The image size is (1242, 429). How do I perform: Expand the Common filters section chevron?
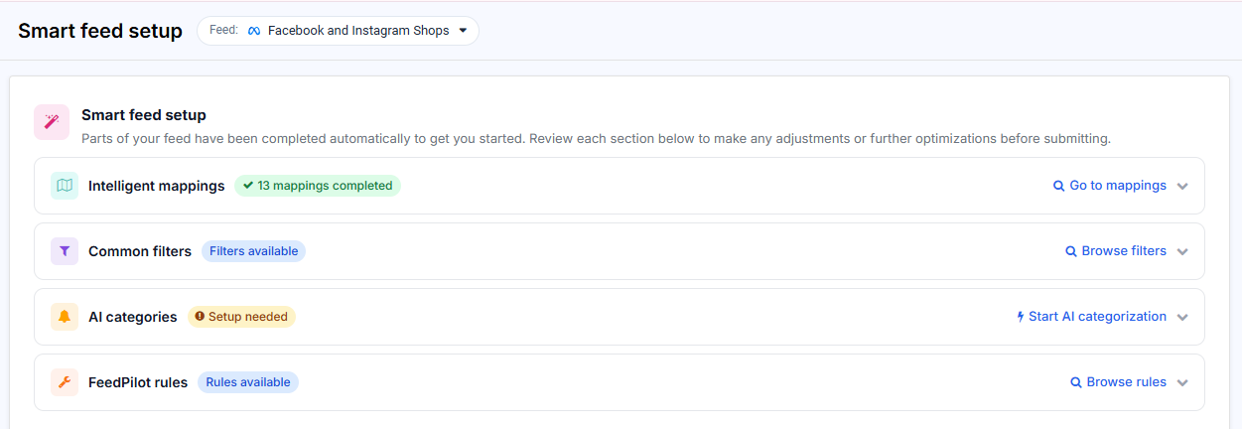coord(1182,252)
